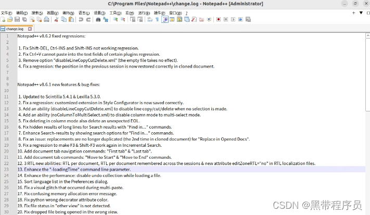Add a new tab with the + button
Viewport: 370px width, 215px height.
[x=353, y=13]
